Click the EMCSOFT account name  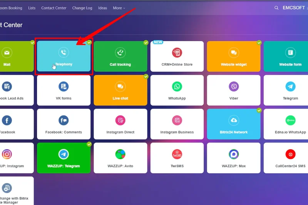click(x=295, y=8)
